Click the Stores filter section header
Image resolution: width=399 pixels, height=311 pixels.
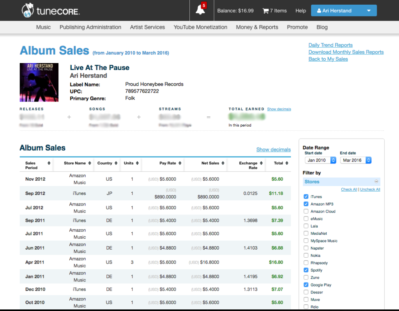pyautogui.click(x=341, y=181)
